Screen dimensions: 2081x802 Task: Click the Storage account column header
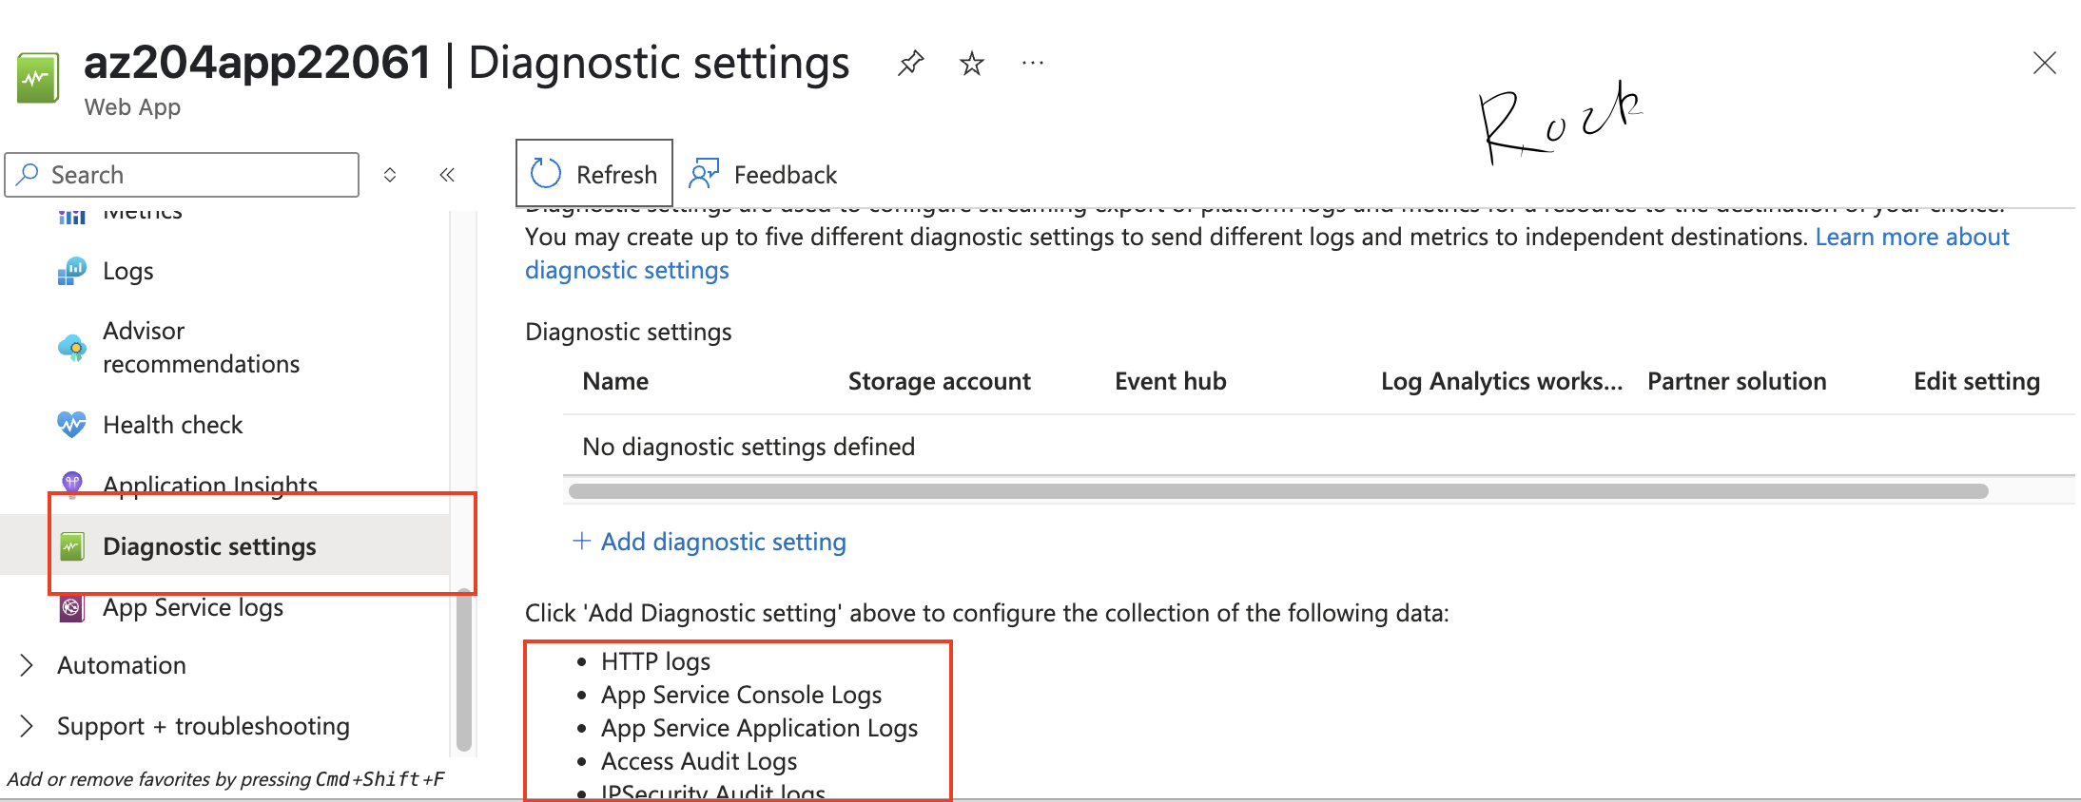click(939, 381)
